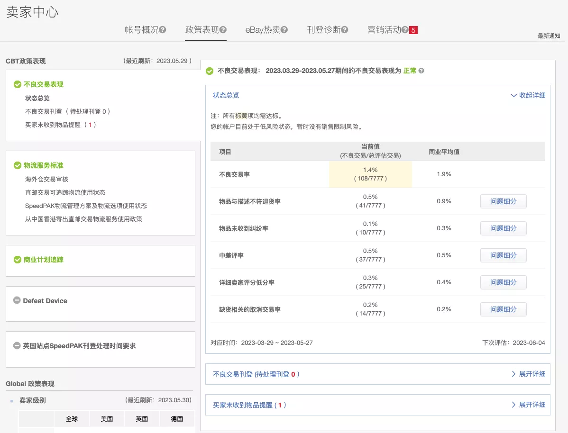Open 最新通知 link
Image resolution: width=568 pixels, height=433 pixels.
[x=548, y=35]
